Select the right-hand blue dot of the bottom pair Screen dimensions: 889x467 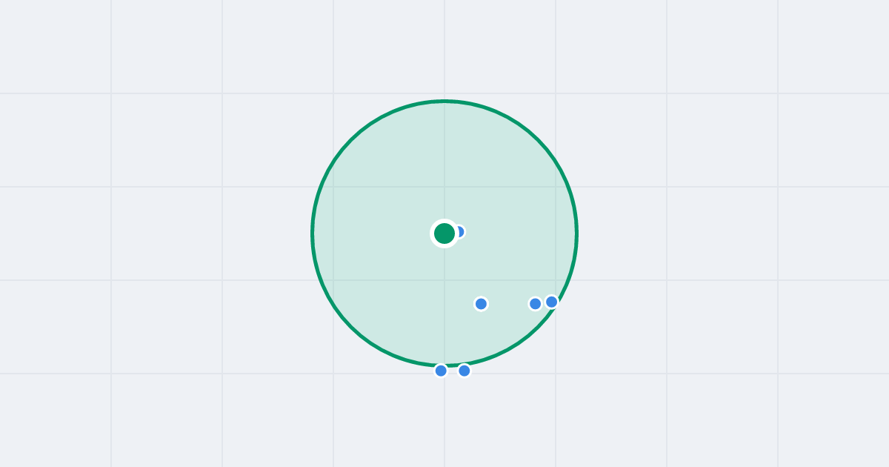(x=464, y=371)
